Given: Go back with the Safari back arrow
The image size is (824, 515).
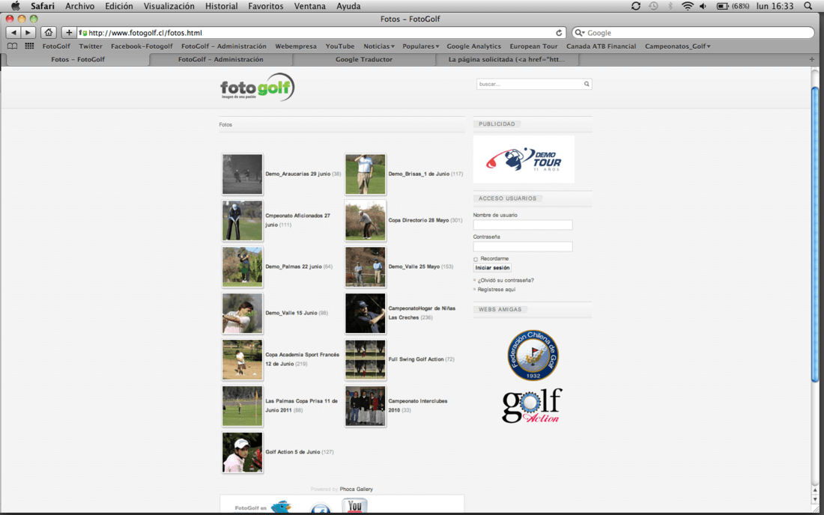Looking at the screenshot, I should tap(13, 32).
